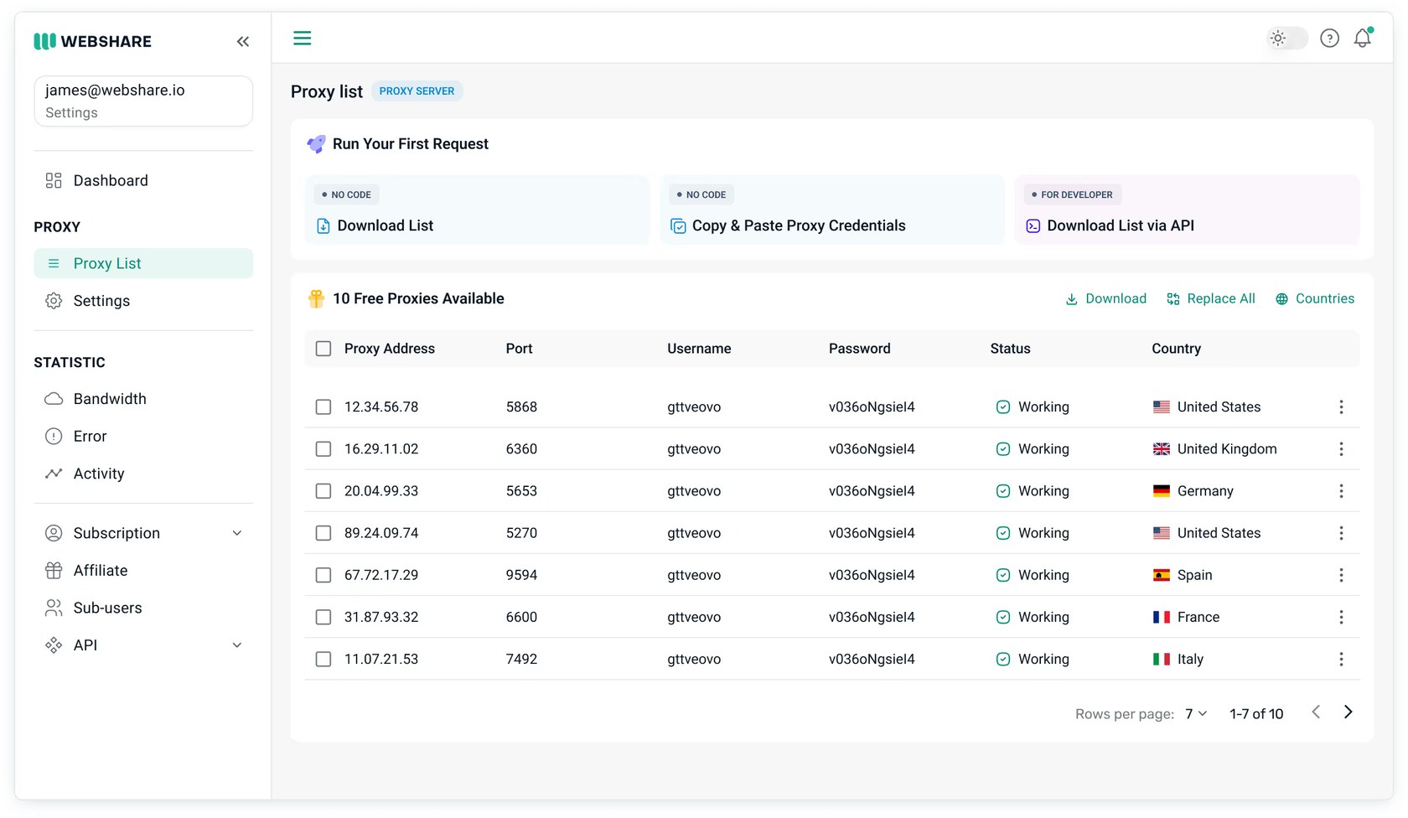The image size is (1408, 818).
Task: Click the Webshare logo
Action: pyautogui.click(x=93, y=41)
